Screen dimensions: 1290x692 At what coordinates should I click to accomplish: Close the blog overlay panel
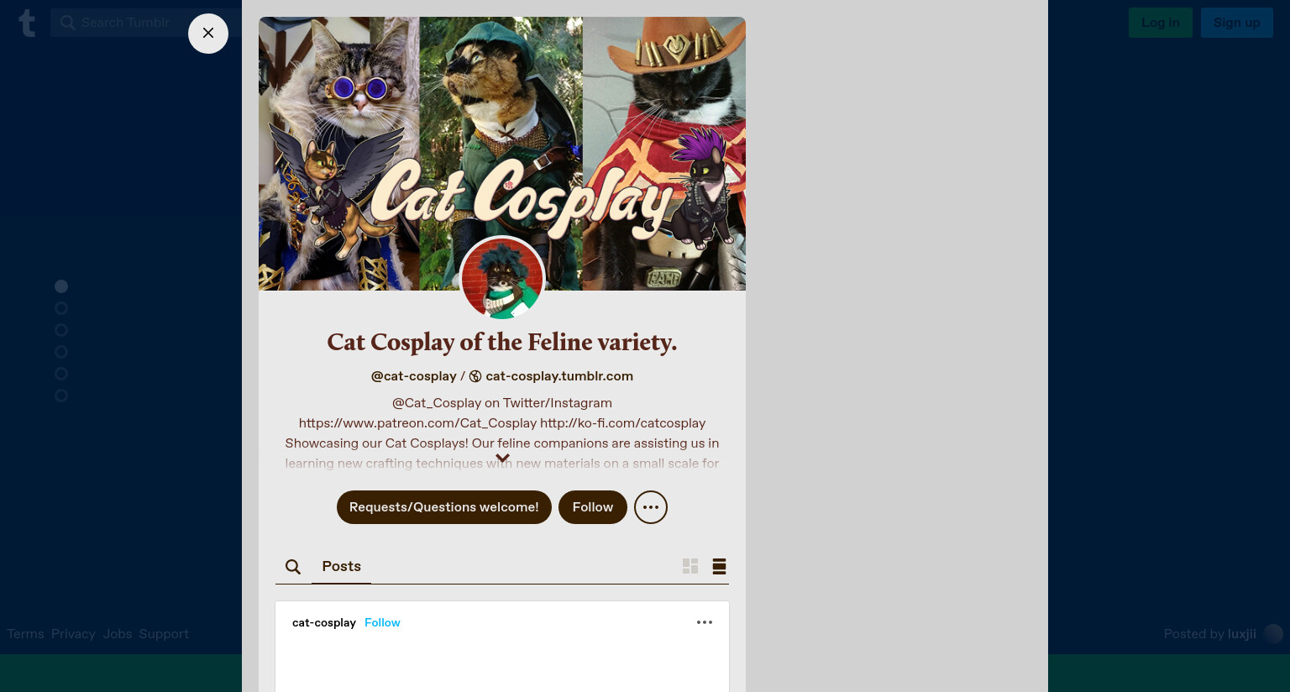pyautogui.click(x=208, y=34)
